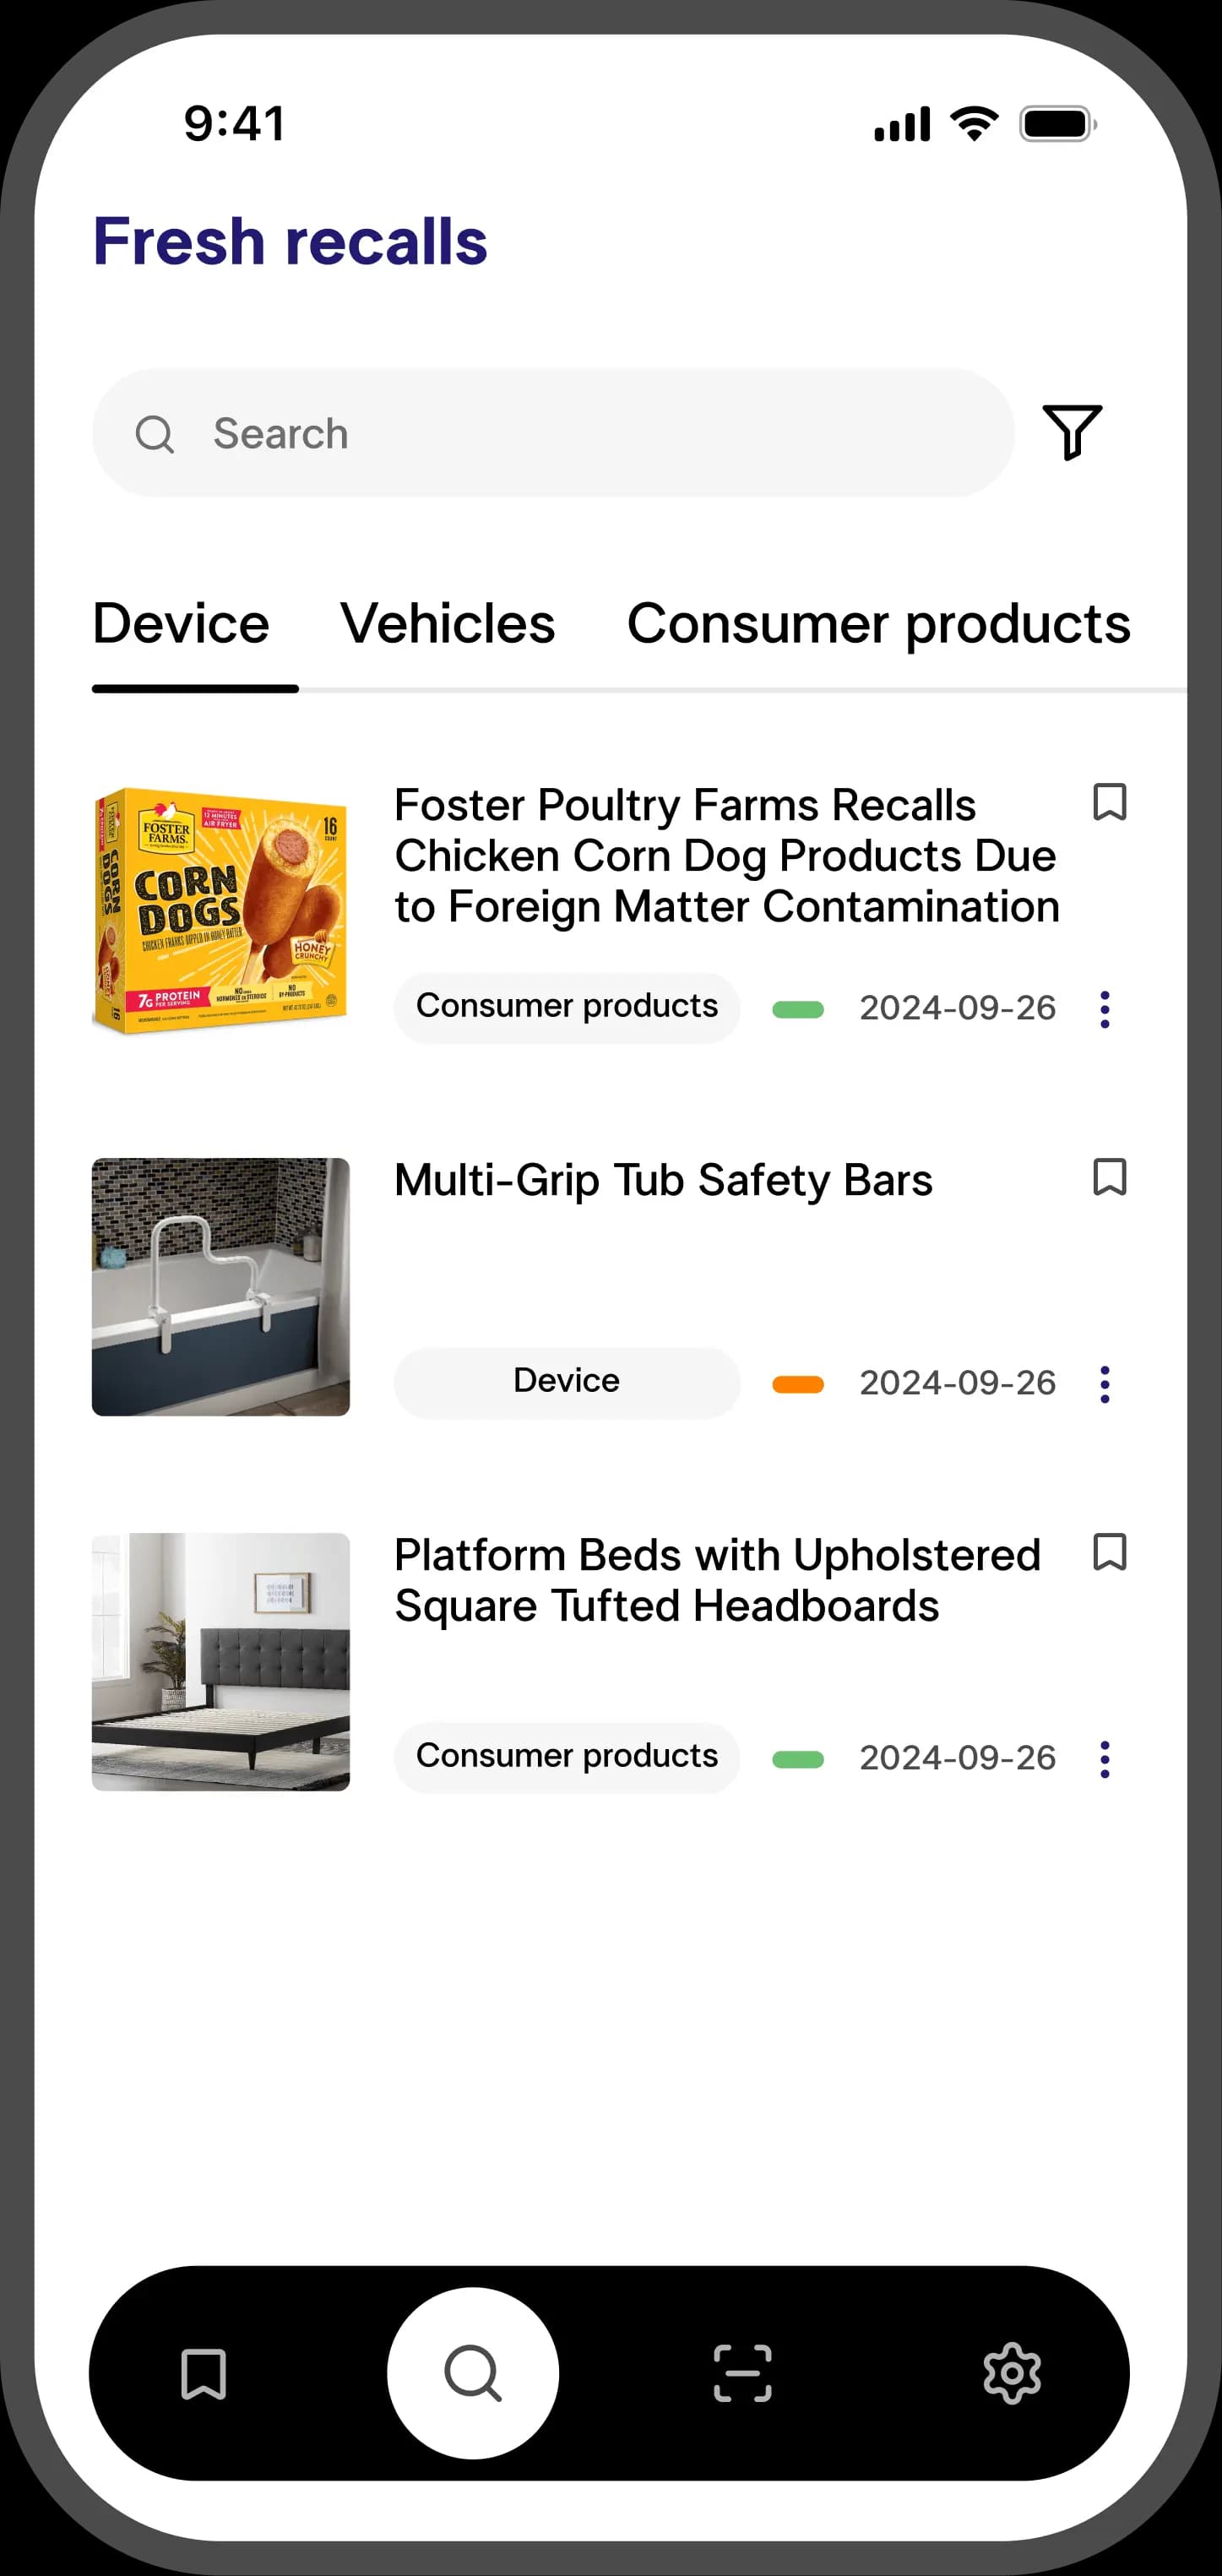The image size is (1222, 2576).
Task: Tap the Device tag on Tub Safety Bars
Action: [566, 1382]
